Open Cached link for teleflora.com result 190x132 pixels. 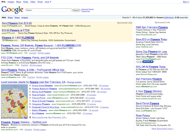[x=28, y=130]
